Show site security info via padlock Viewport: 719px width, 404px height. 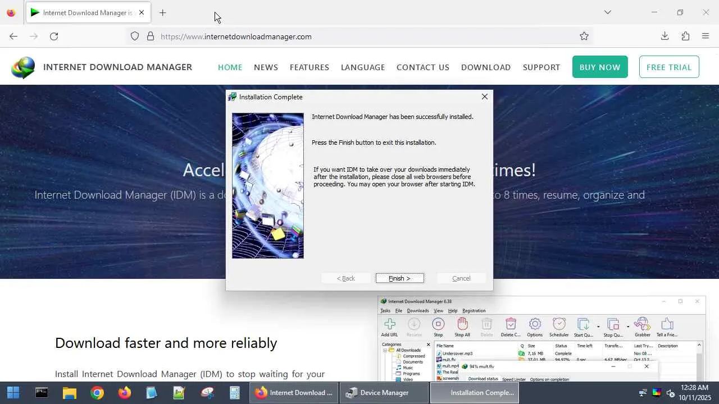[x=151, y=36]
